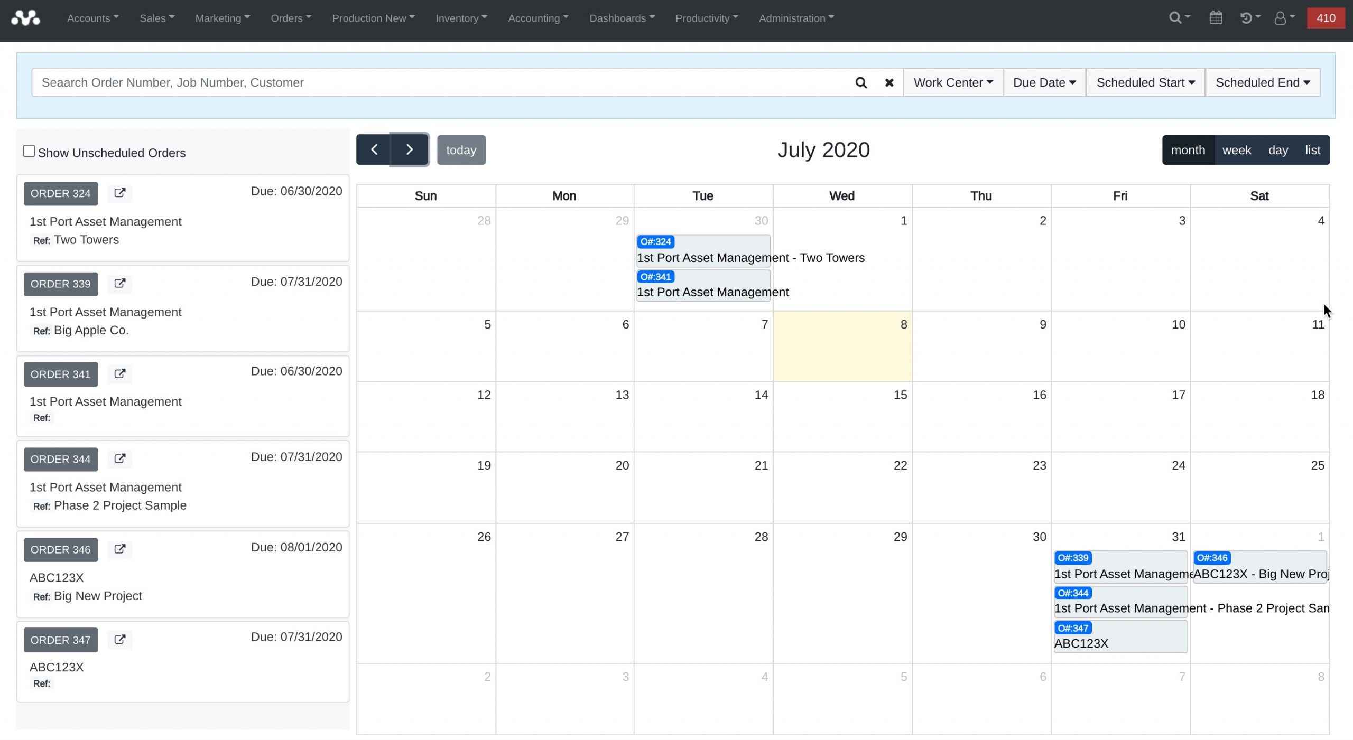1353x740 pixels.
Task: Click the July 2020 calendar title
Action: 823,150
